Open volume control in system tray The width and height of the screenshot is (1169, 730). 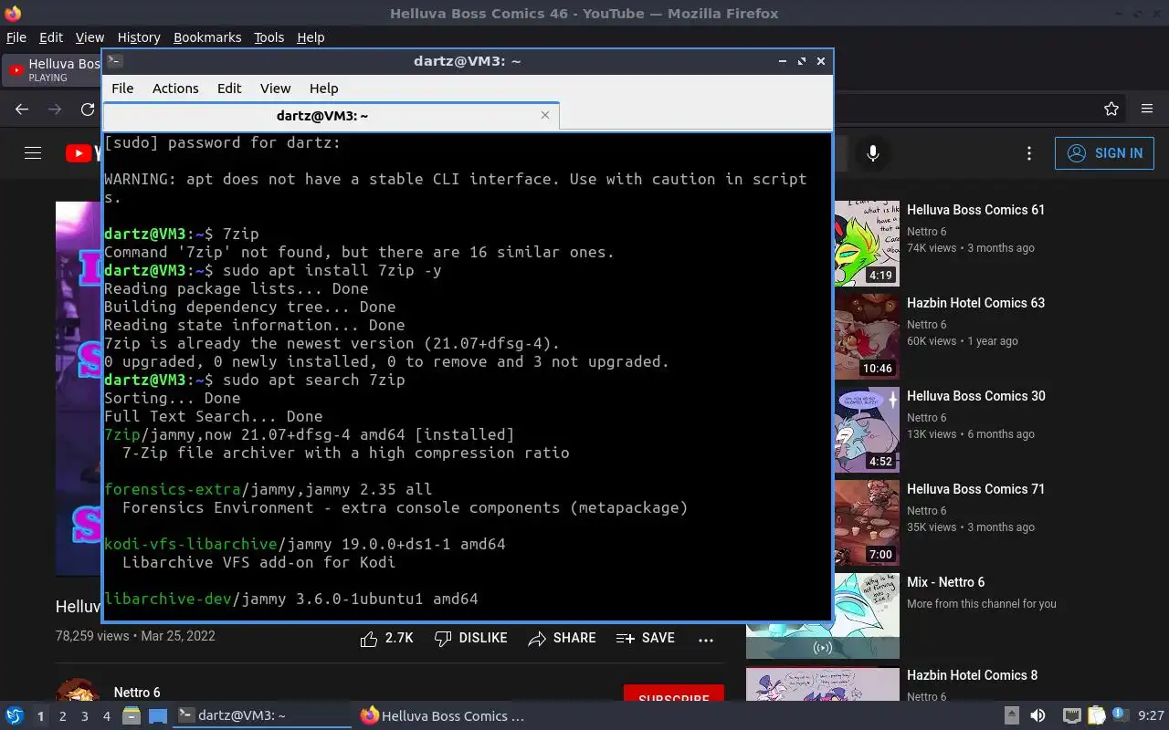[x=1037, y=716]
